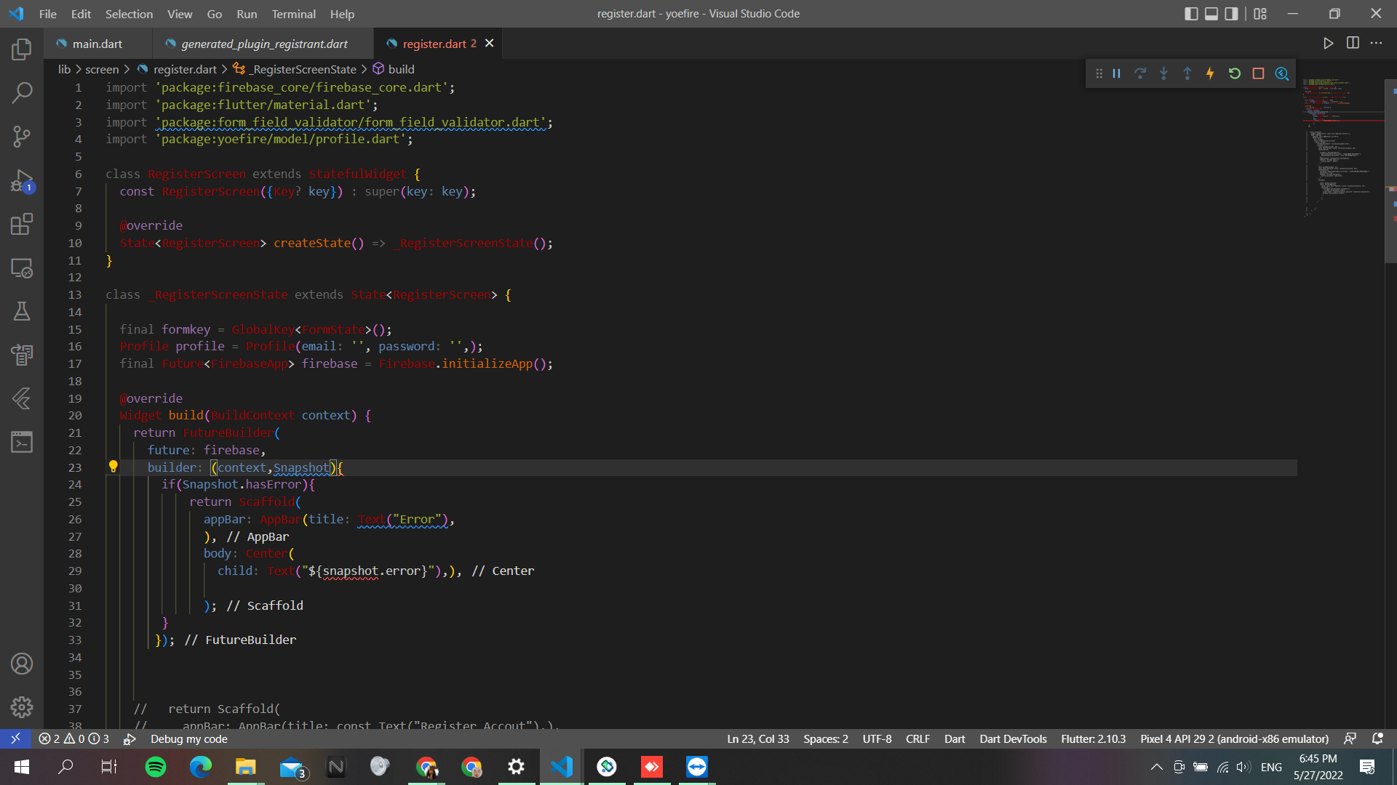Change device Pixel 4 API 29

tap(1234, 738)
